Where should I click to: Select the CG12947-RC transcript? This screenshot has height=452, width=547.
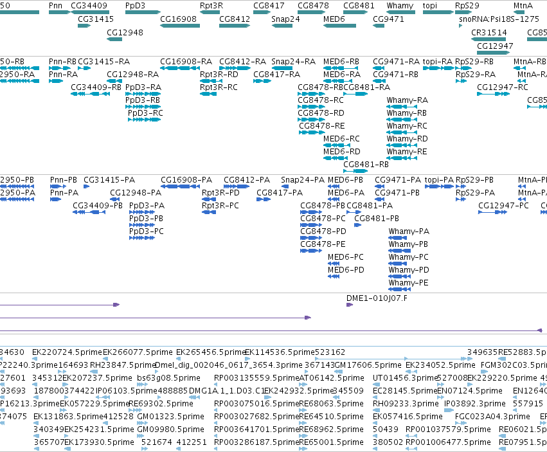[492, 94]
